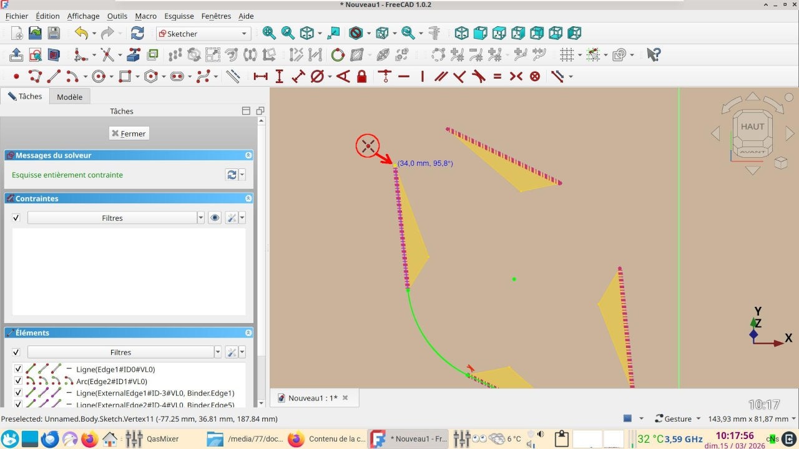Uncheck the Arc(Edge2#ID1#VL0) checkbox
Screen dimensions: 799x449
(x=18, y=381)
